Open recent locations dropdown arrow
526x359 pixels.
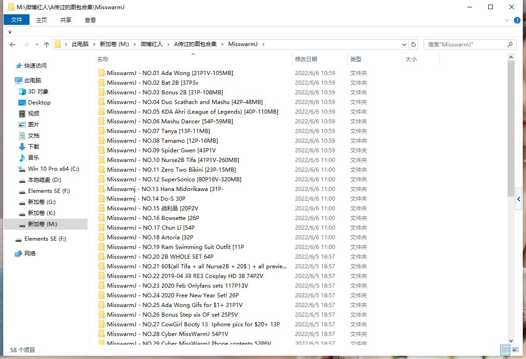pos(37,44)
